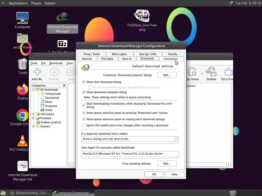
Task: Select the 7-Zip File Manager desktop icon
Action: [62, 44]
